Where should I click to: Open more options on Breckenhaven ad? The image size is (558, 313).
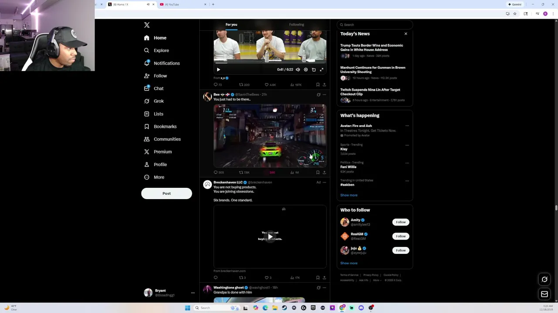[324, 183]
